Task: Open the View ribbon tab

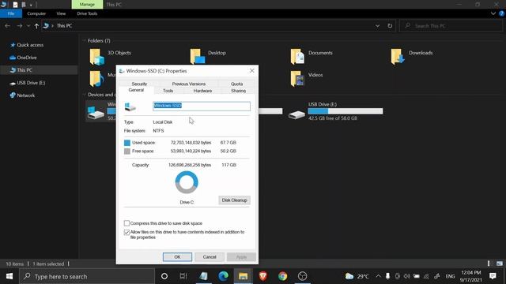Action: (61, 13)
